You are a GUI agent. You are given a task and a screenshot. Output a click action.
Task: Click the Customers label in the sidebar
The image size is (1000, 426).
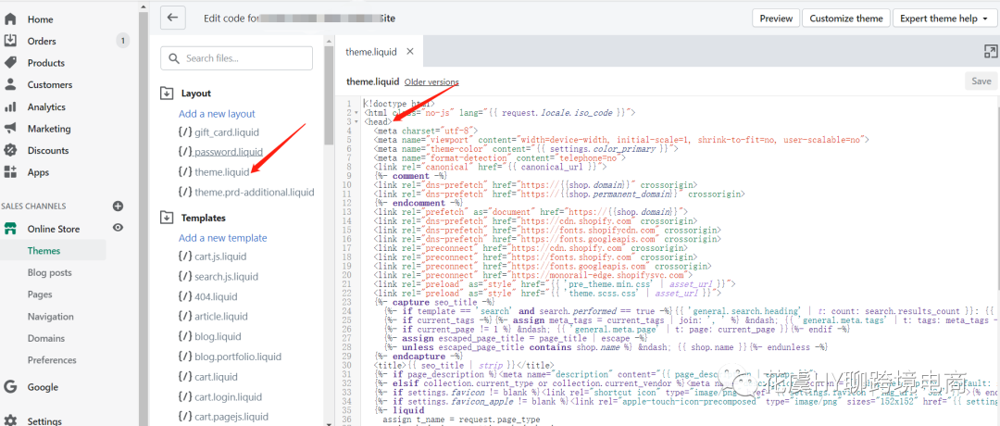tap(50, 84)
